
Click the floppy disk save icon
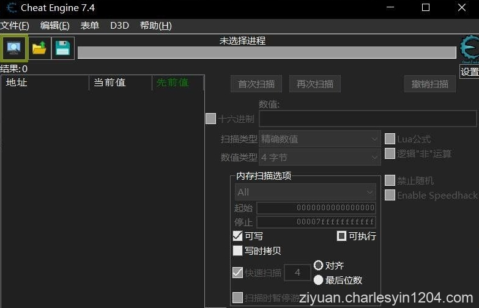pyautogui.click(x=62, y=48)
